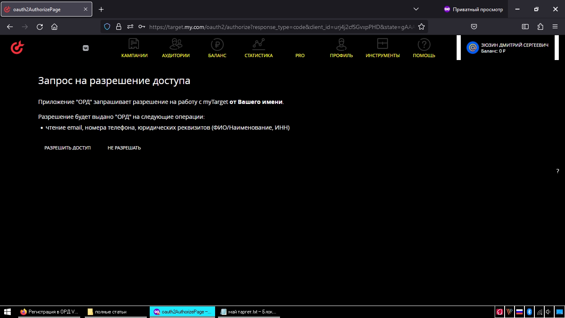Click Разрешить доступ button
This screenshot has height=318, width=565.
coord(67,148)
